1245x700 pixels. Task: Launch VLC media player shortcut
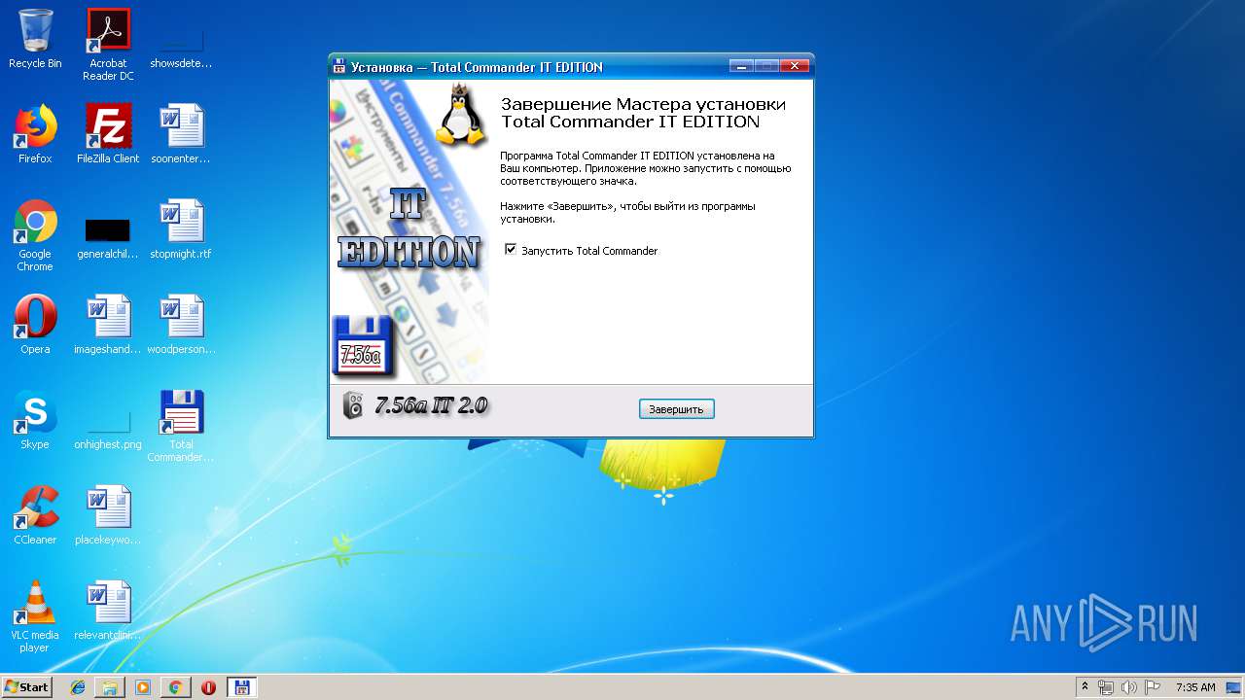point(35,616)
